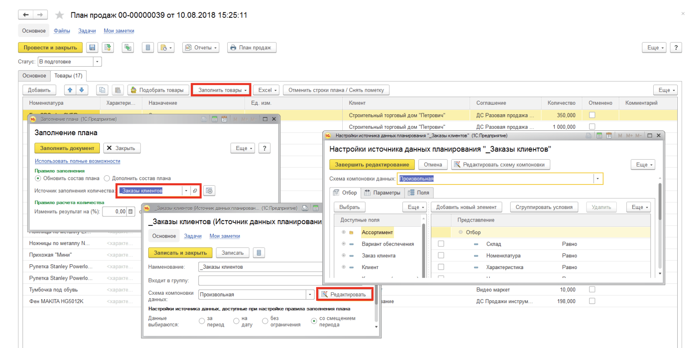Click the settings window's vertical scrollbar
696x348 pixels.
[x=660, y=205]
